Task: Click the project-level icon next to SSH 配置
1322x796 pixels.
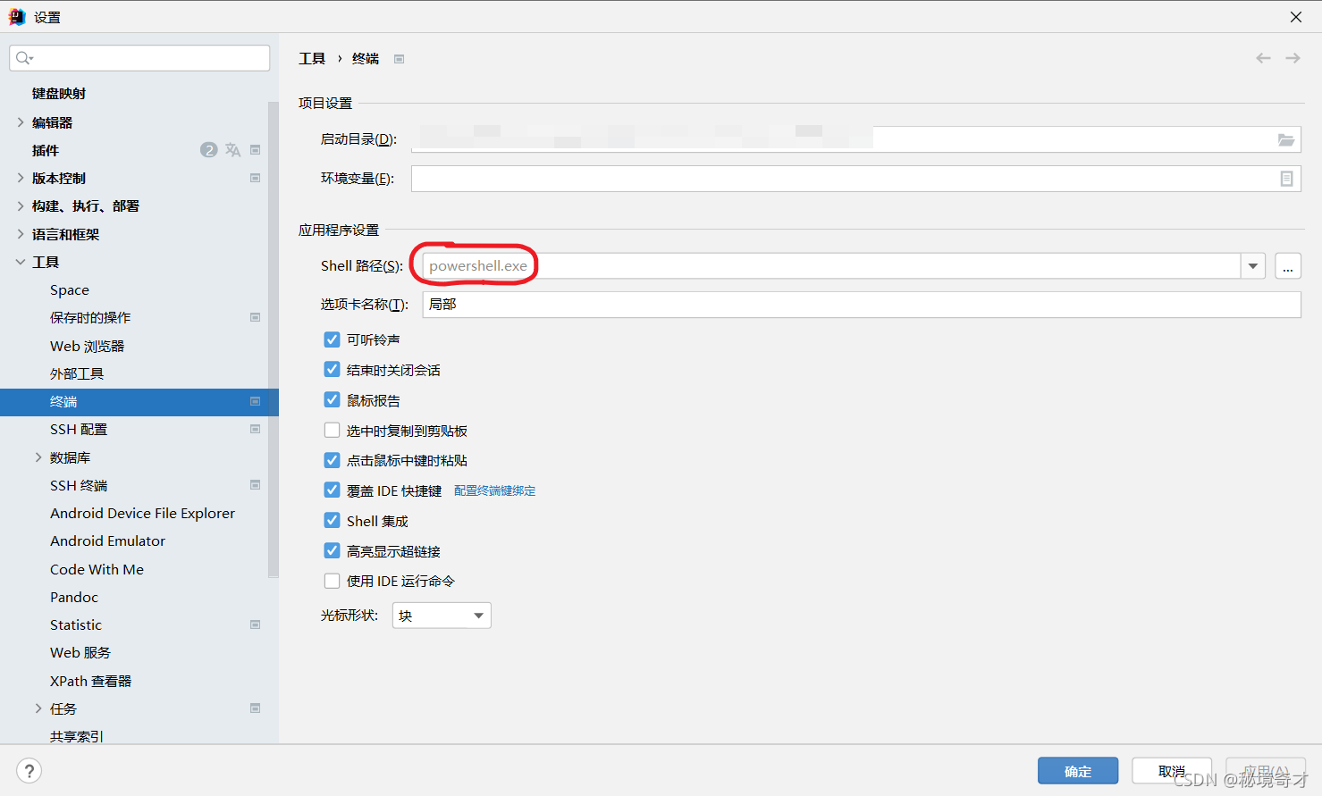Action: coord(256,429)
